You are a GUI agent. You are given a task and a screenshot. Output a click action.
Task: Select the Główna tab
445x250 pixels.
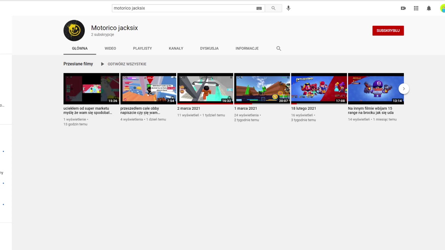click(80, 48)
